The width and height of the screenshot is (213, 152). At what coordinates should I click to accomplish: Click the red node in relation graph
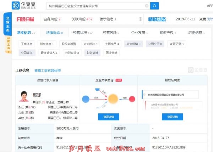[x=132, y=99]
